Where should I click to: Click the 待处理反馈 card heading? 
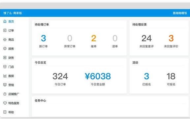[140, 25]
